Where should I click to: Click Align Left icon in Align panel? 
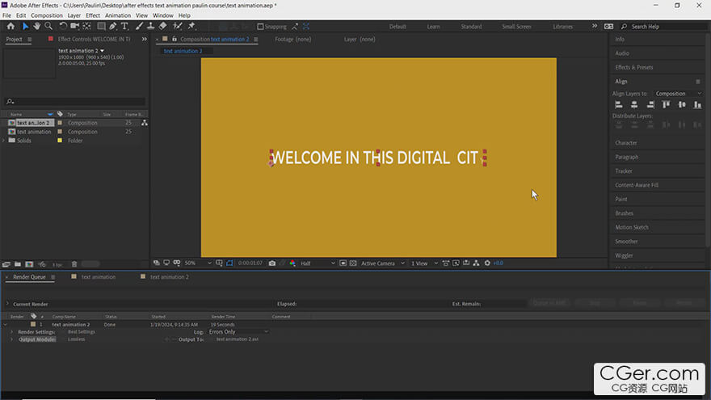(619, 105)
